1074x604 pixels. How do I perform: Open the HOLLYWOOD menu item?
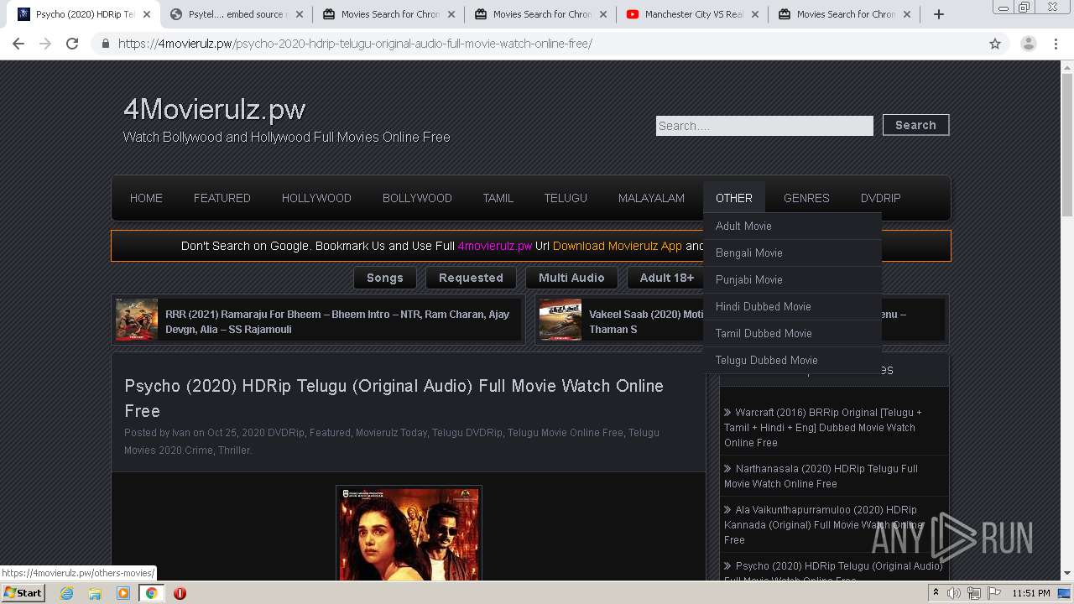(x=316, y=198)
